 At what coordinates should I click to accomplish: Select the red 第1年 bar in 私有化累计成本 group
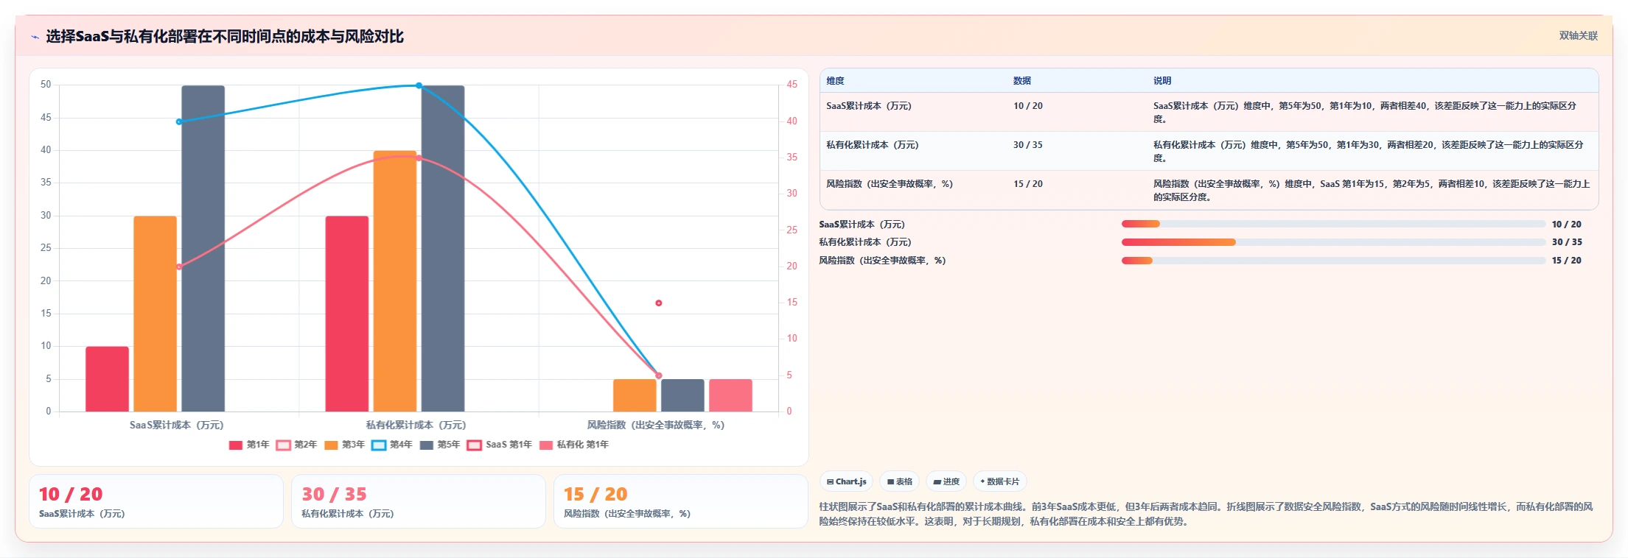346,314
